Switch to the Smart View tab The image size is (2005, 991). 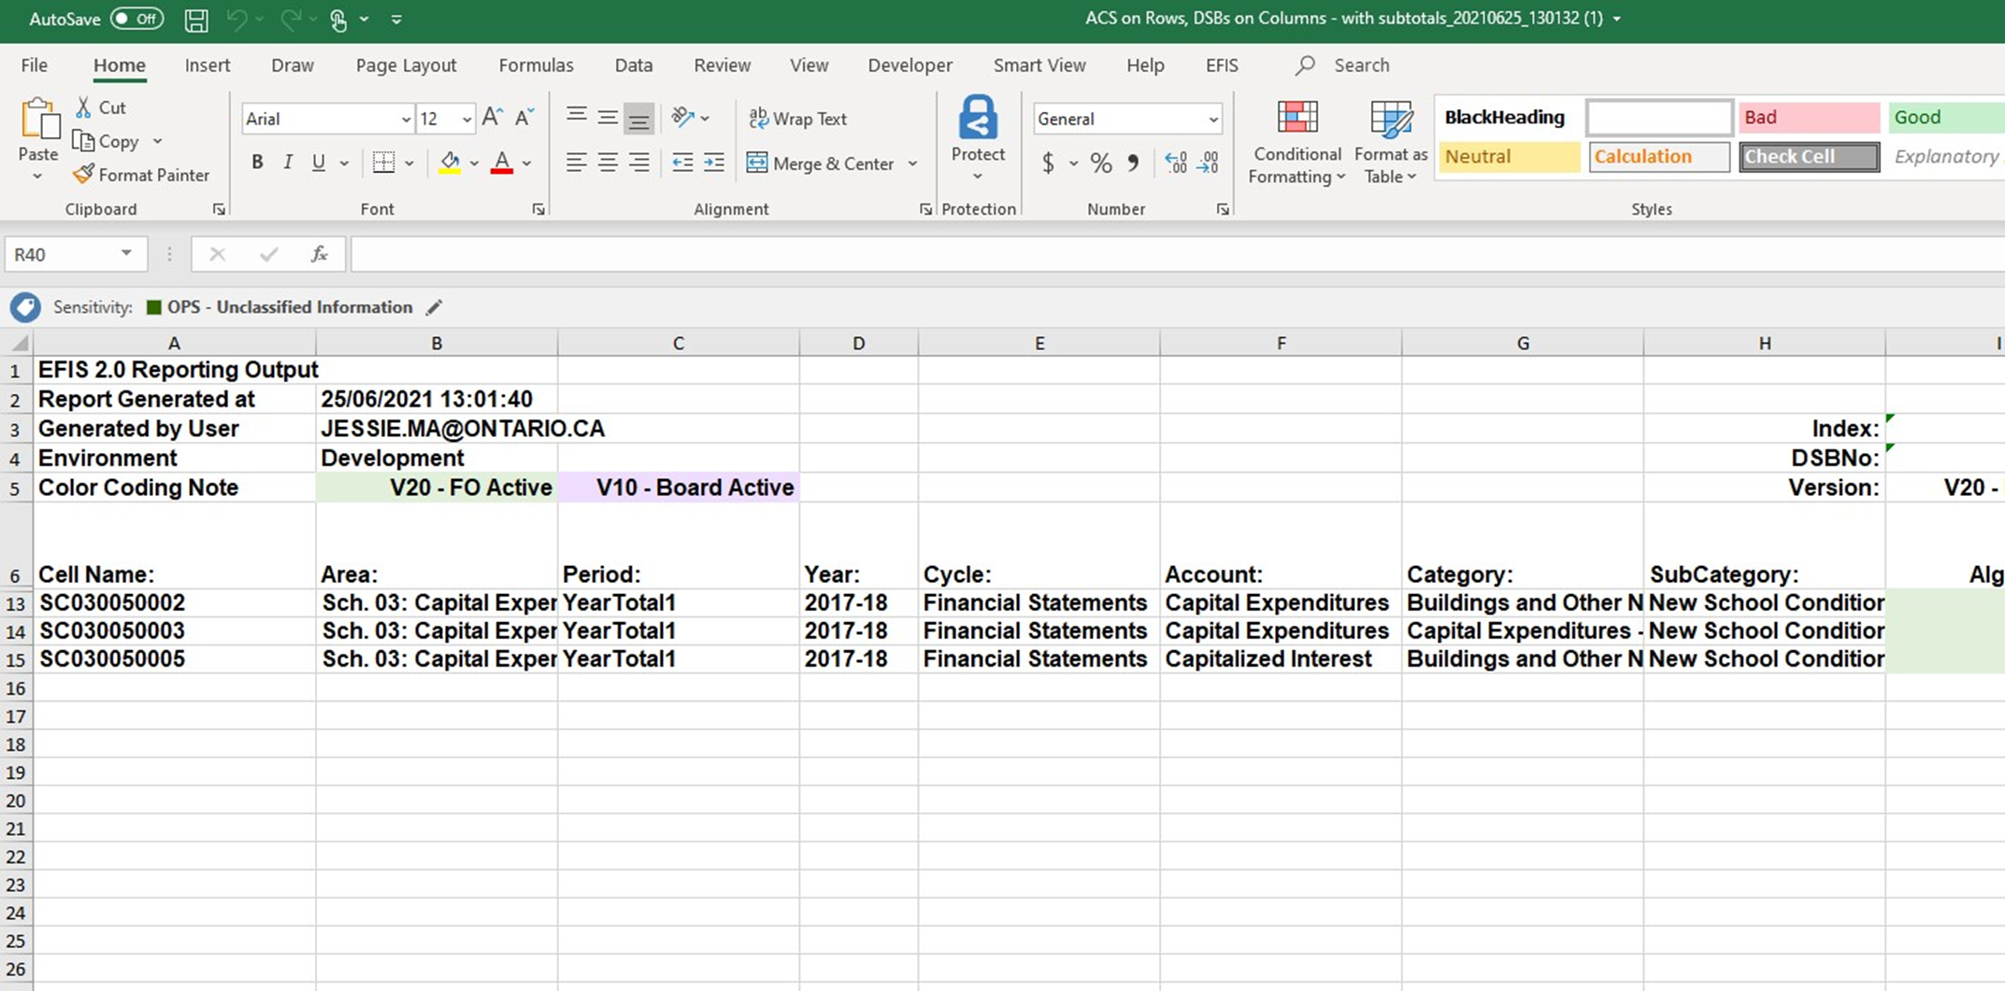pyautogui.click(x=1038, y=65)
